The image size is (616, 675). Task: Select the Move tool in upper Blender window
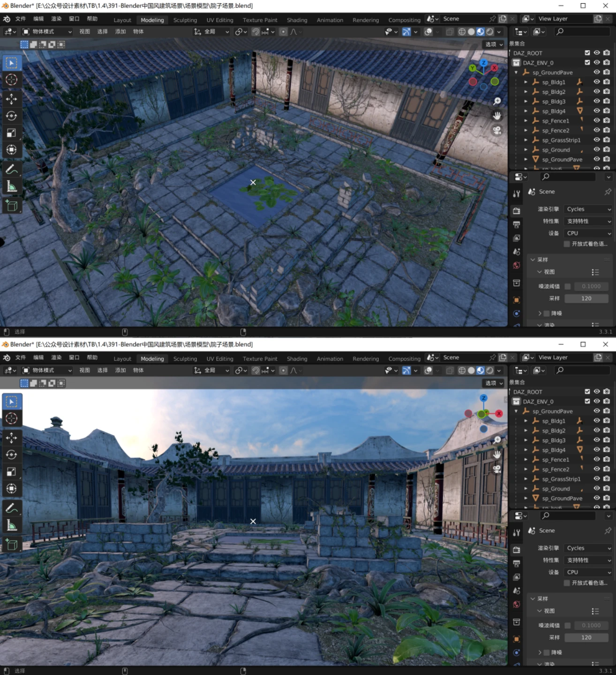click(11, 99)
